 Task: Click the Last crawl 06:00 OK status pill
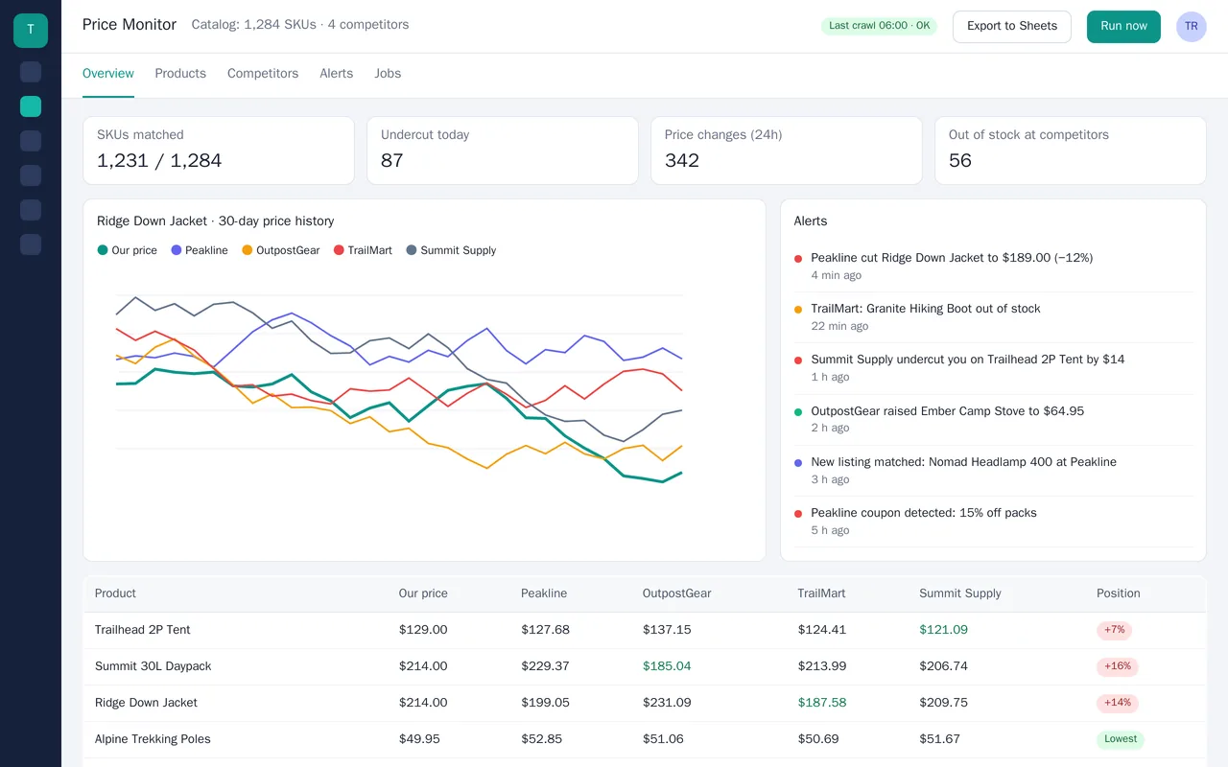[879, 26]
